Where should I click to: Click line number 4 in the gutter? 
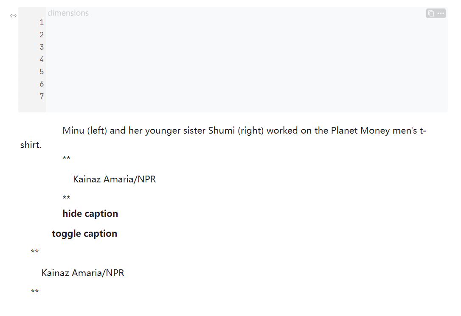(x=42, y=59)
